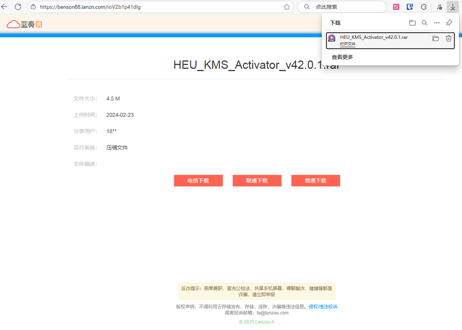Open the blue extension icon in toolbar

(x=410, y=7)
